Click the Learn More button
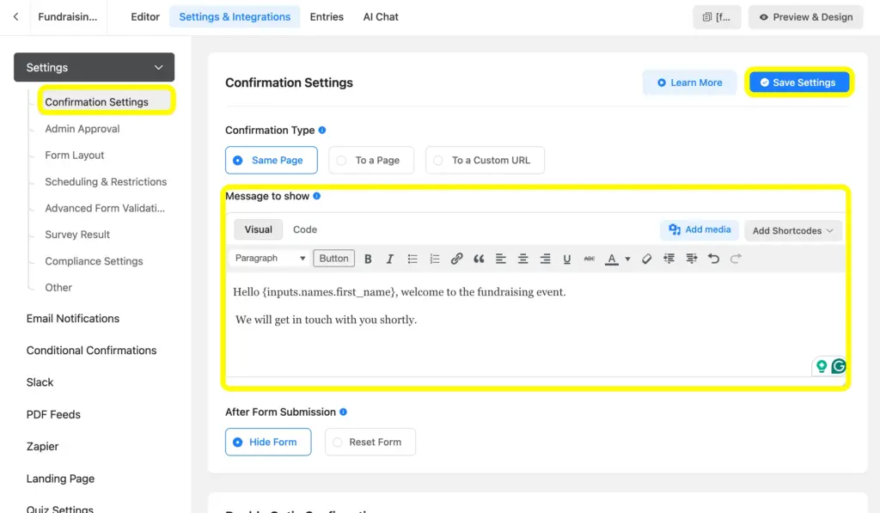Viewport: 880px width, 513px height. [690, 82]
